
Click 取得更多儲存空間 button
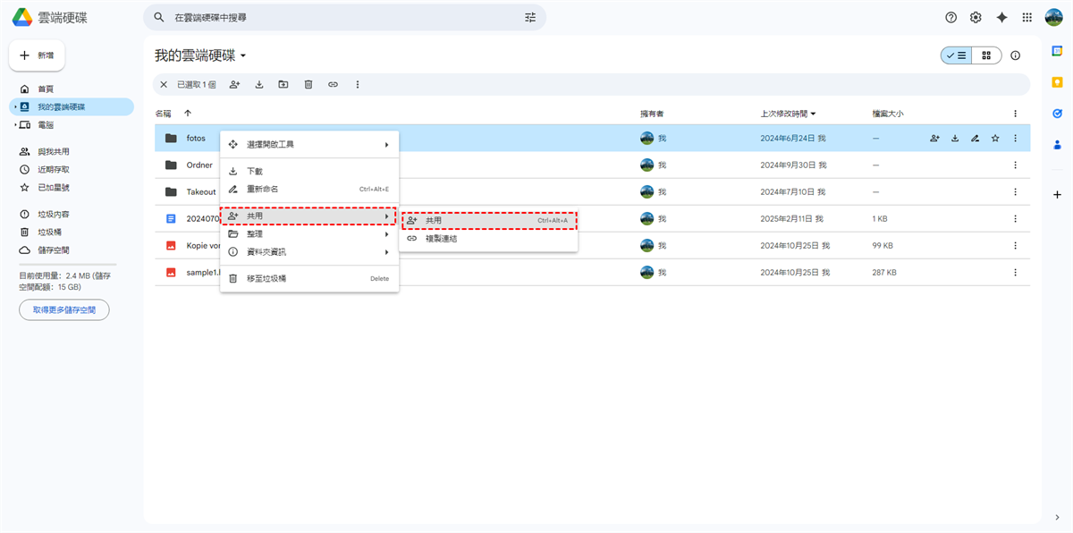(x=63, y=309)
